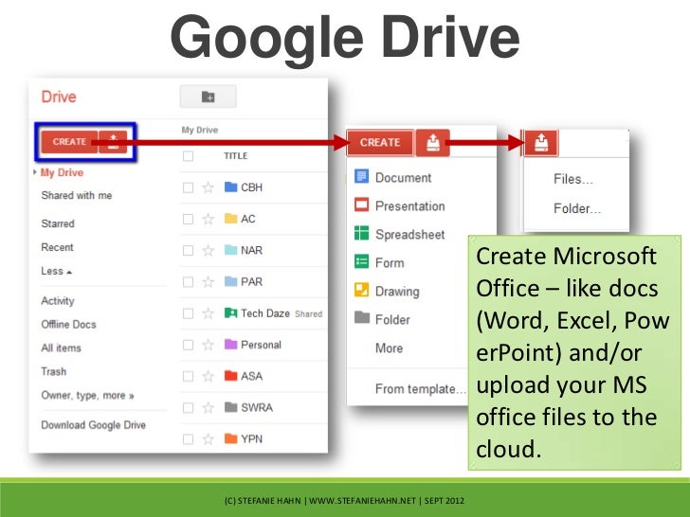Click the yellow AC folder icon
This screenshot has height=517, width=690.
230,219
